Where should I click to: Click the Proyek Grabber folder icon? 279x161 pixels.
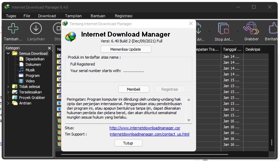pyautogui.click(x=15, y=98)
